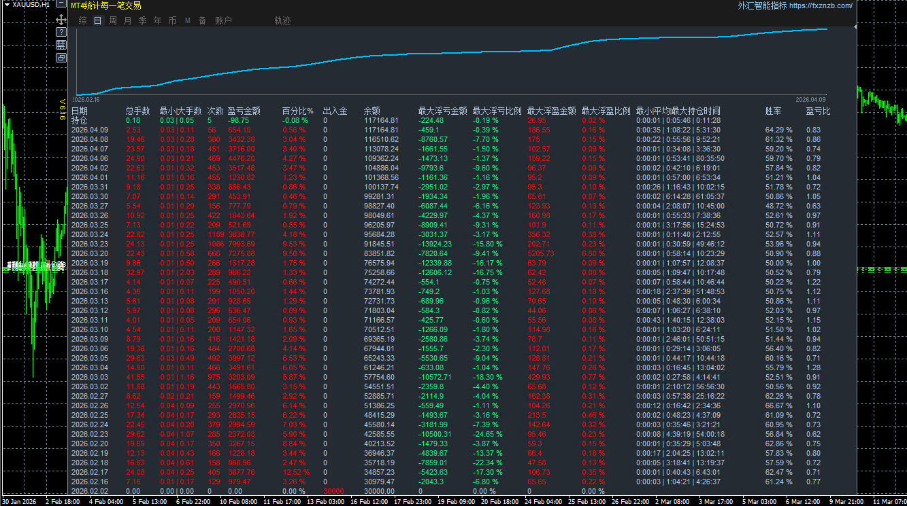Viewport: 907px width, 506px height.
Task: Open the 账户 account tab
Action: coord(223,21)
